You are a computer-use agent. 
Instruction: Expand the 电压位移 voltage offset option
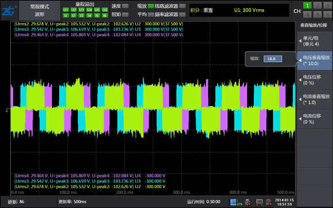click(315, 80)
